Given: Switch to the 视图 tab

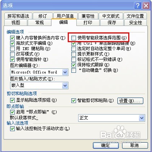Looking at the screenshot, I should [16, 23].
